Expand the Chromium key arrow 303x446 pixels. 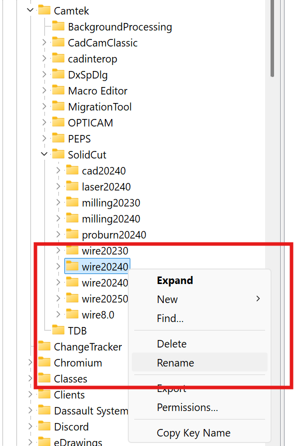point(30,362)
